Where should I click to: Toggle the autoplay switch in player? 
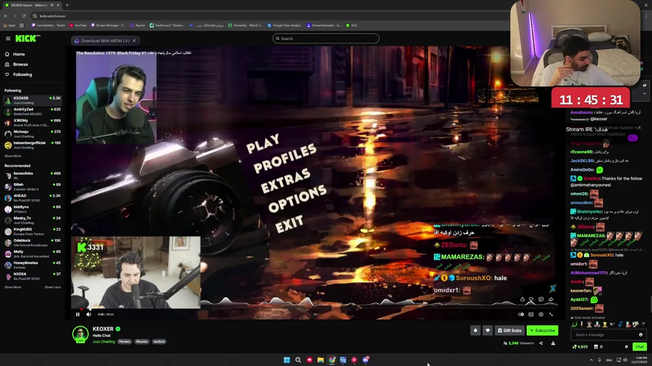coord(521,314)
